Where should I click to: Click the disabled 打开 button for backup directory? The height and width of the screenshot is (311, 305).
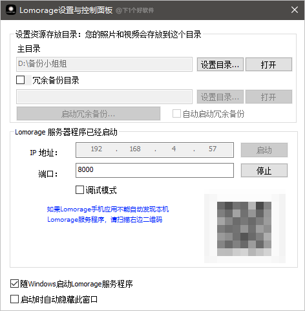click(269, 97)
